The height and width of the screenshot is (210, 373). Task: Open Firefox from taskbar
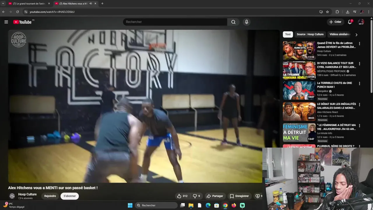[x=234, y=205]
